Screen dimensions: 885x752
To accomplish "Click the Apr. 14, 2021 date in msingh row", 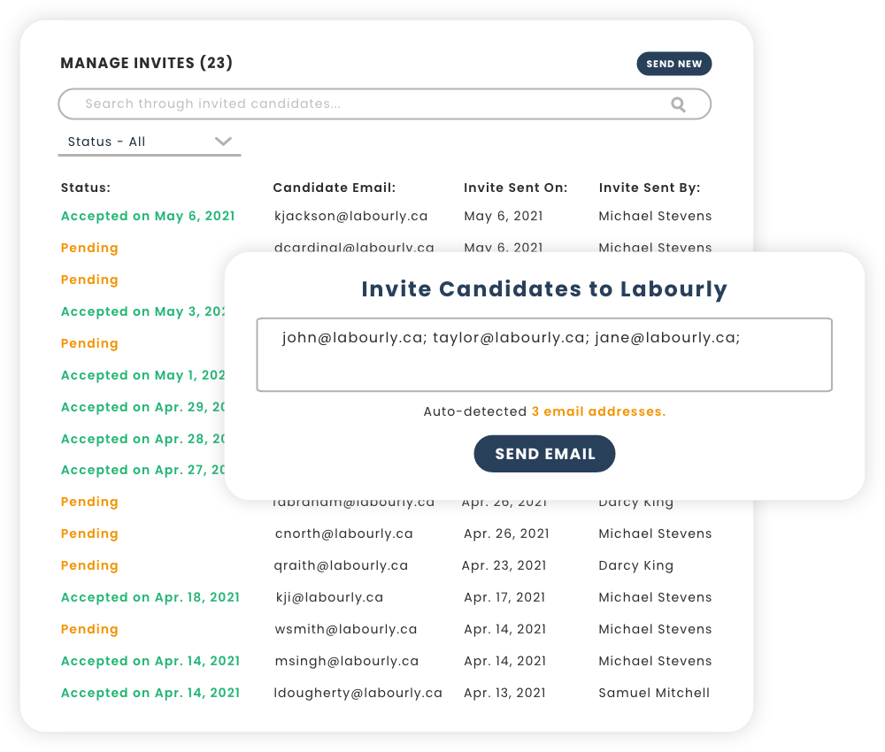I will click(x=505, y=661).
